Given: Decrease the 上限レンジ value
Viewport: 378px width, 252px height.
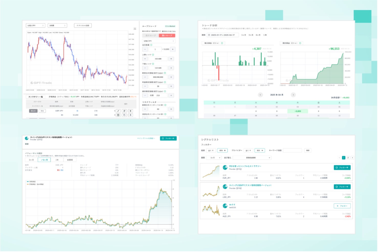Looking at the screenshot, I should (145, 59).
